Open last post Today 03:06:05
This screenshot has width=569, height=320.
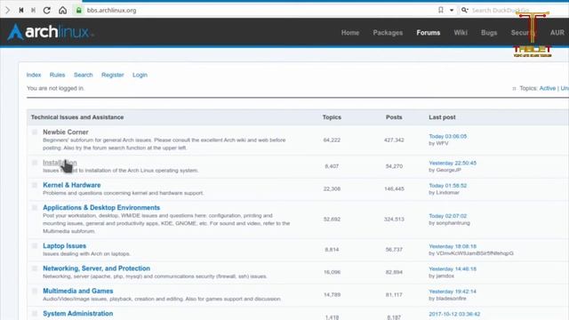tap(447, 136)
